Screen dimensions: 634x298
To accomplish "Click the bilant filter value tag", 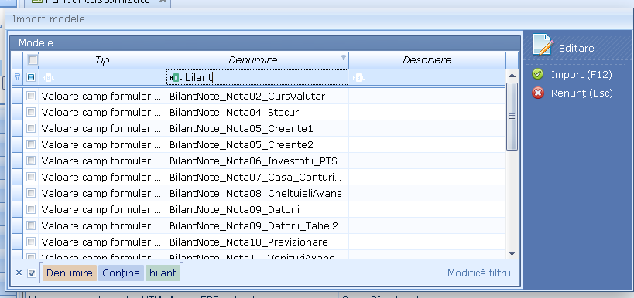I will coord(163,273).
